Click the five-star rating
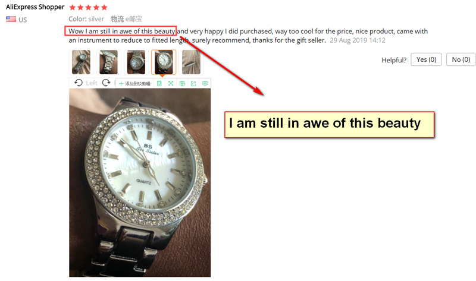The height and width of the screenshot is (281, 476). [x=88, y=7]
